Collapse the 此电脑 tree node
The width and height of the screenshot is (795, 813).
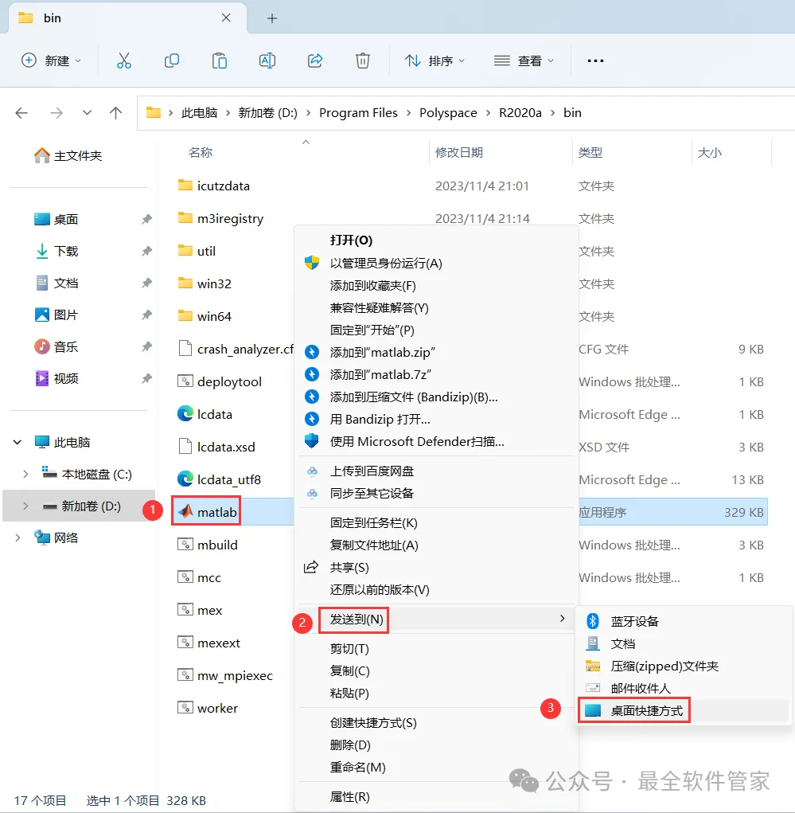click(17, 442)
